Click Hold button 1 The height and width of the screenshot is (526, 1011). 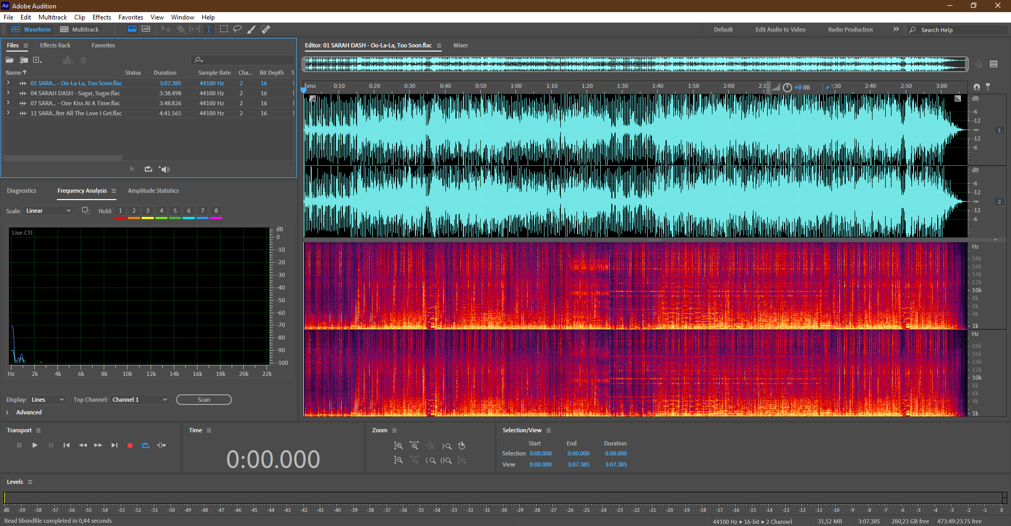(x=120, y=211)
